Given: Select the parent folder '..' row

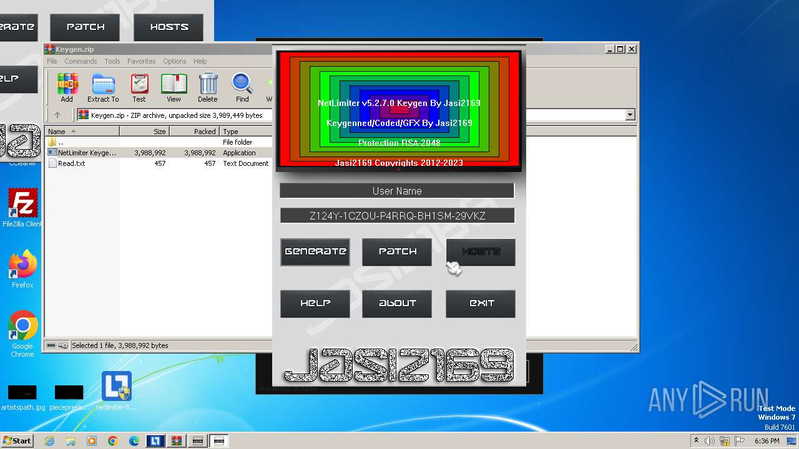Looking at the screenshot, I should [159, 142].
